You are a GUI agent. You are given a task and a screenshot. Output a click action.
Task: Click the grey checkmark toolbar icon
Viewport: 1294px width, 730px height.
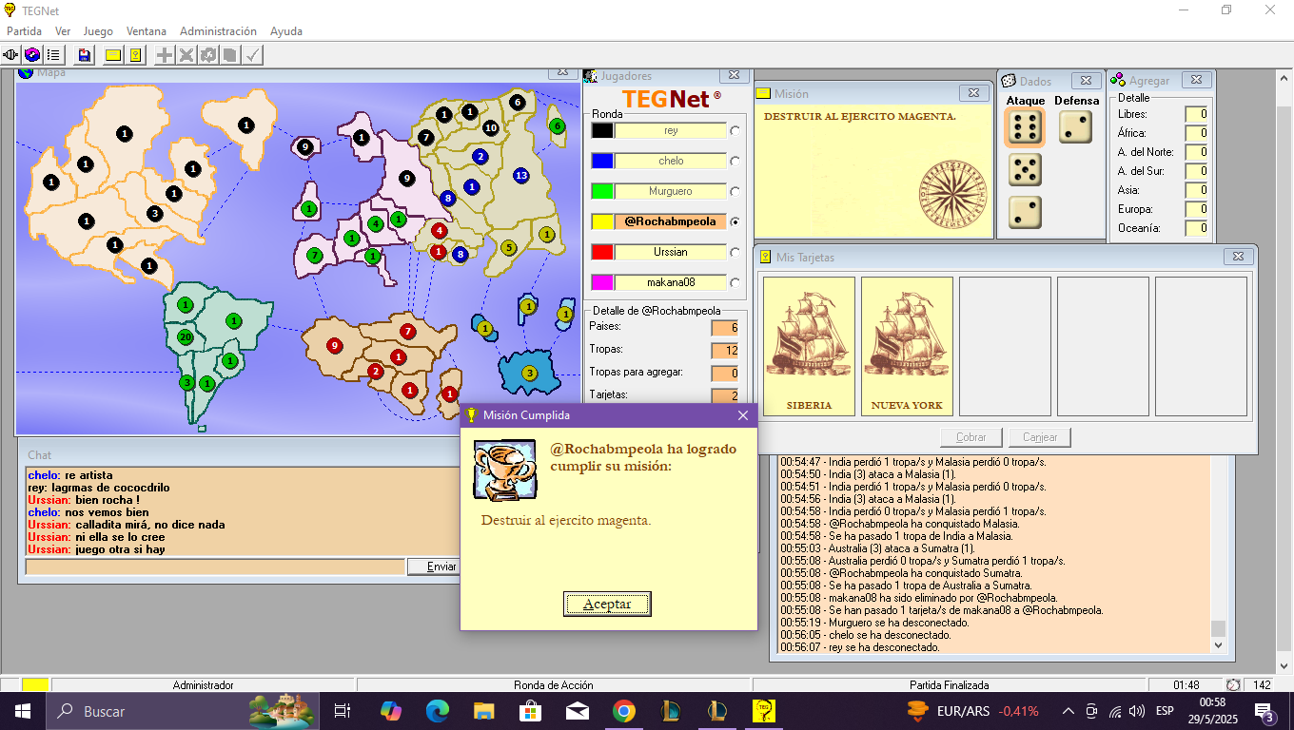pos(252,55)
